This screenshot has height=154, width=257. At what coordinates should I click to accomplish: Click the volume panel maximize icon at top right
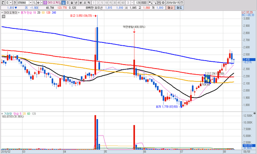click(255, 113)
